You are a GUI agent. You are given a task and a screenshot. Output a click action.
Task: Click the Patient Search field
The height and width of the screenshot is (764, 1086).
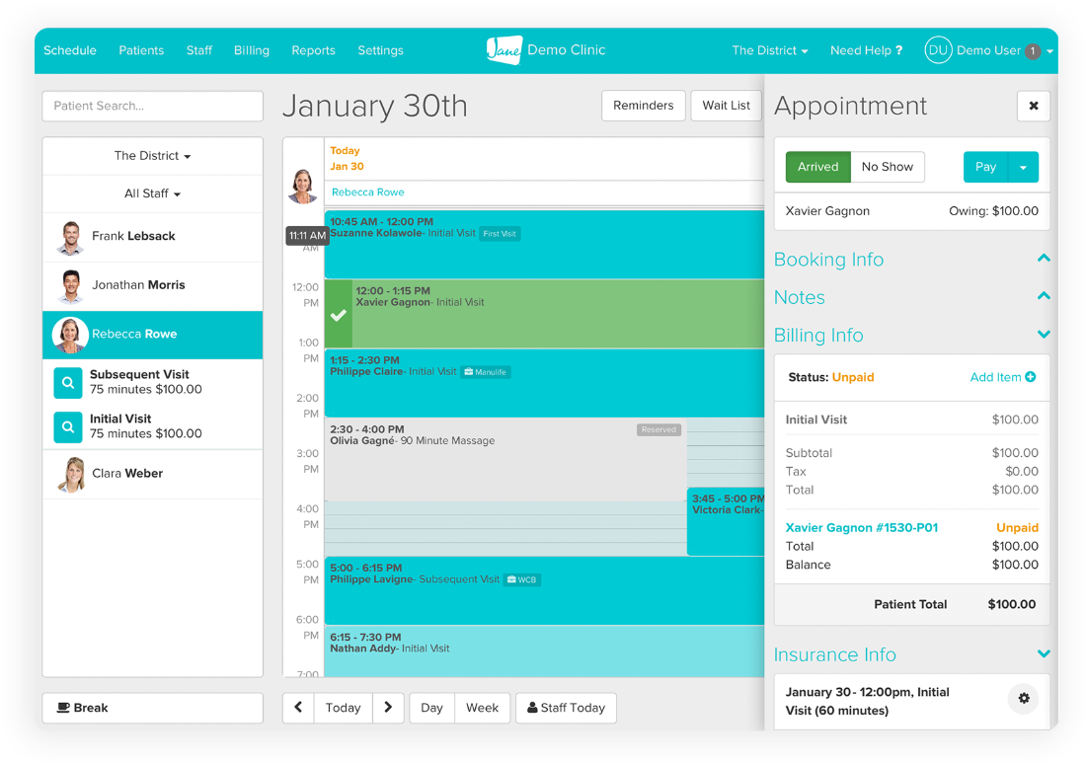click(152, 106)
